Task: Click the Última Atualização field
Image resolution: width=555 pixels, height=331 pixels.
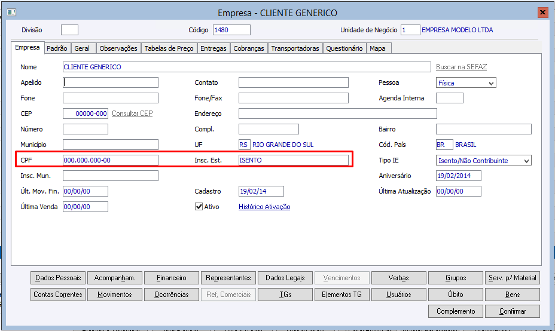Action: 458,191
